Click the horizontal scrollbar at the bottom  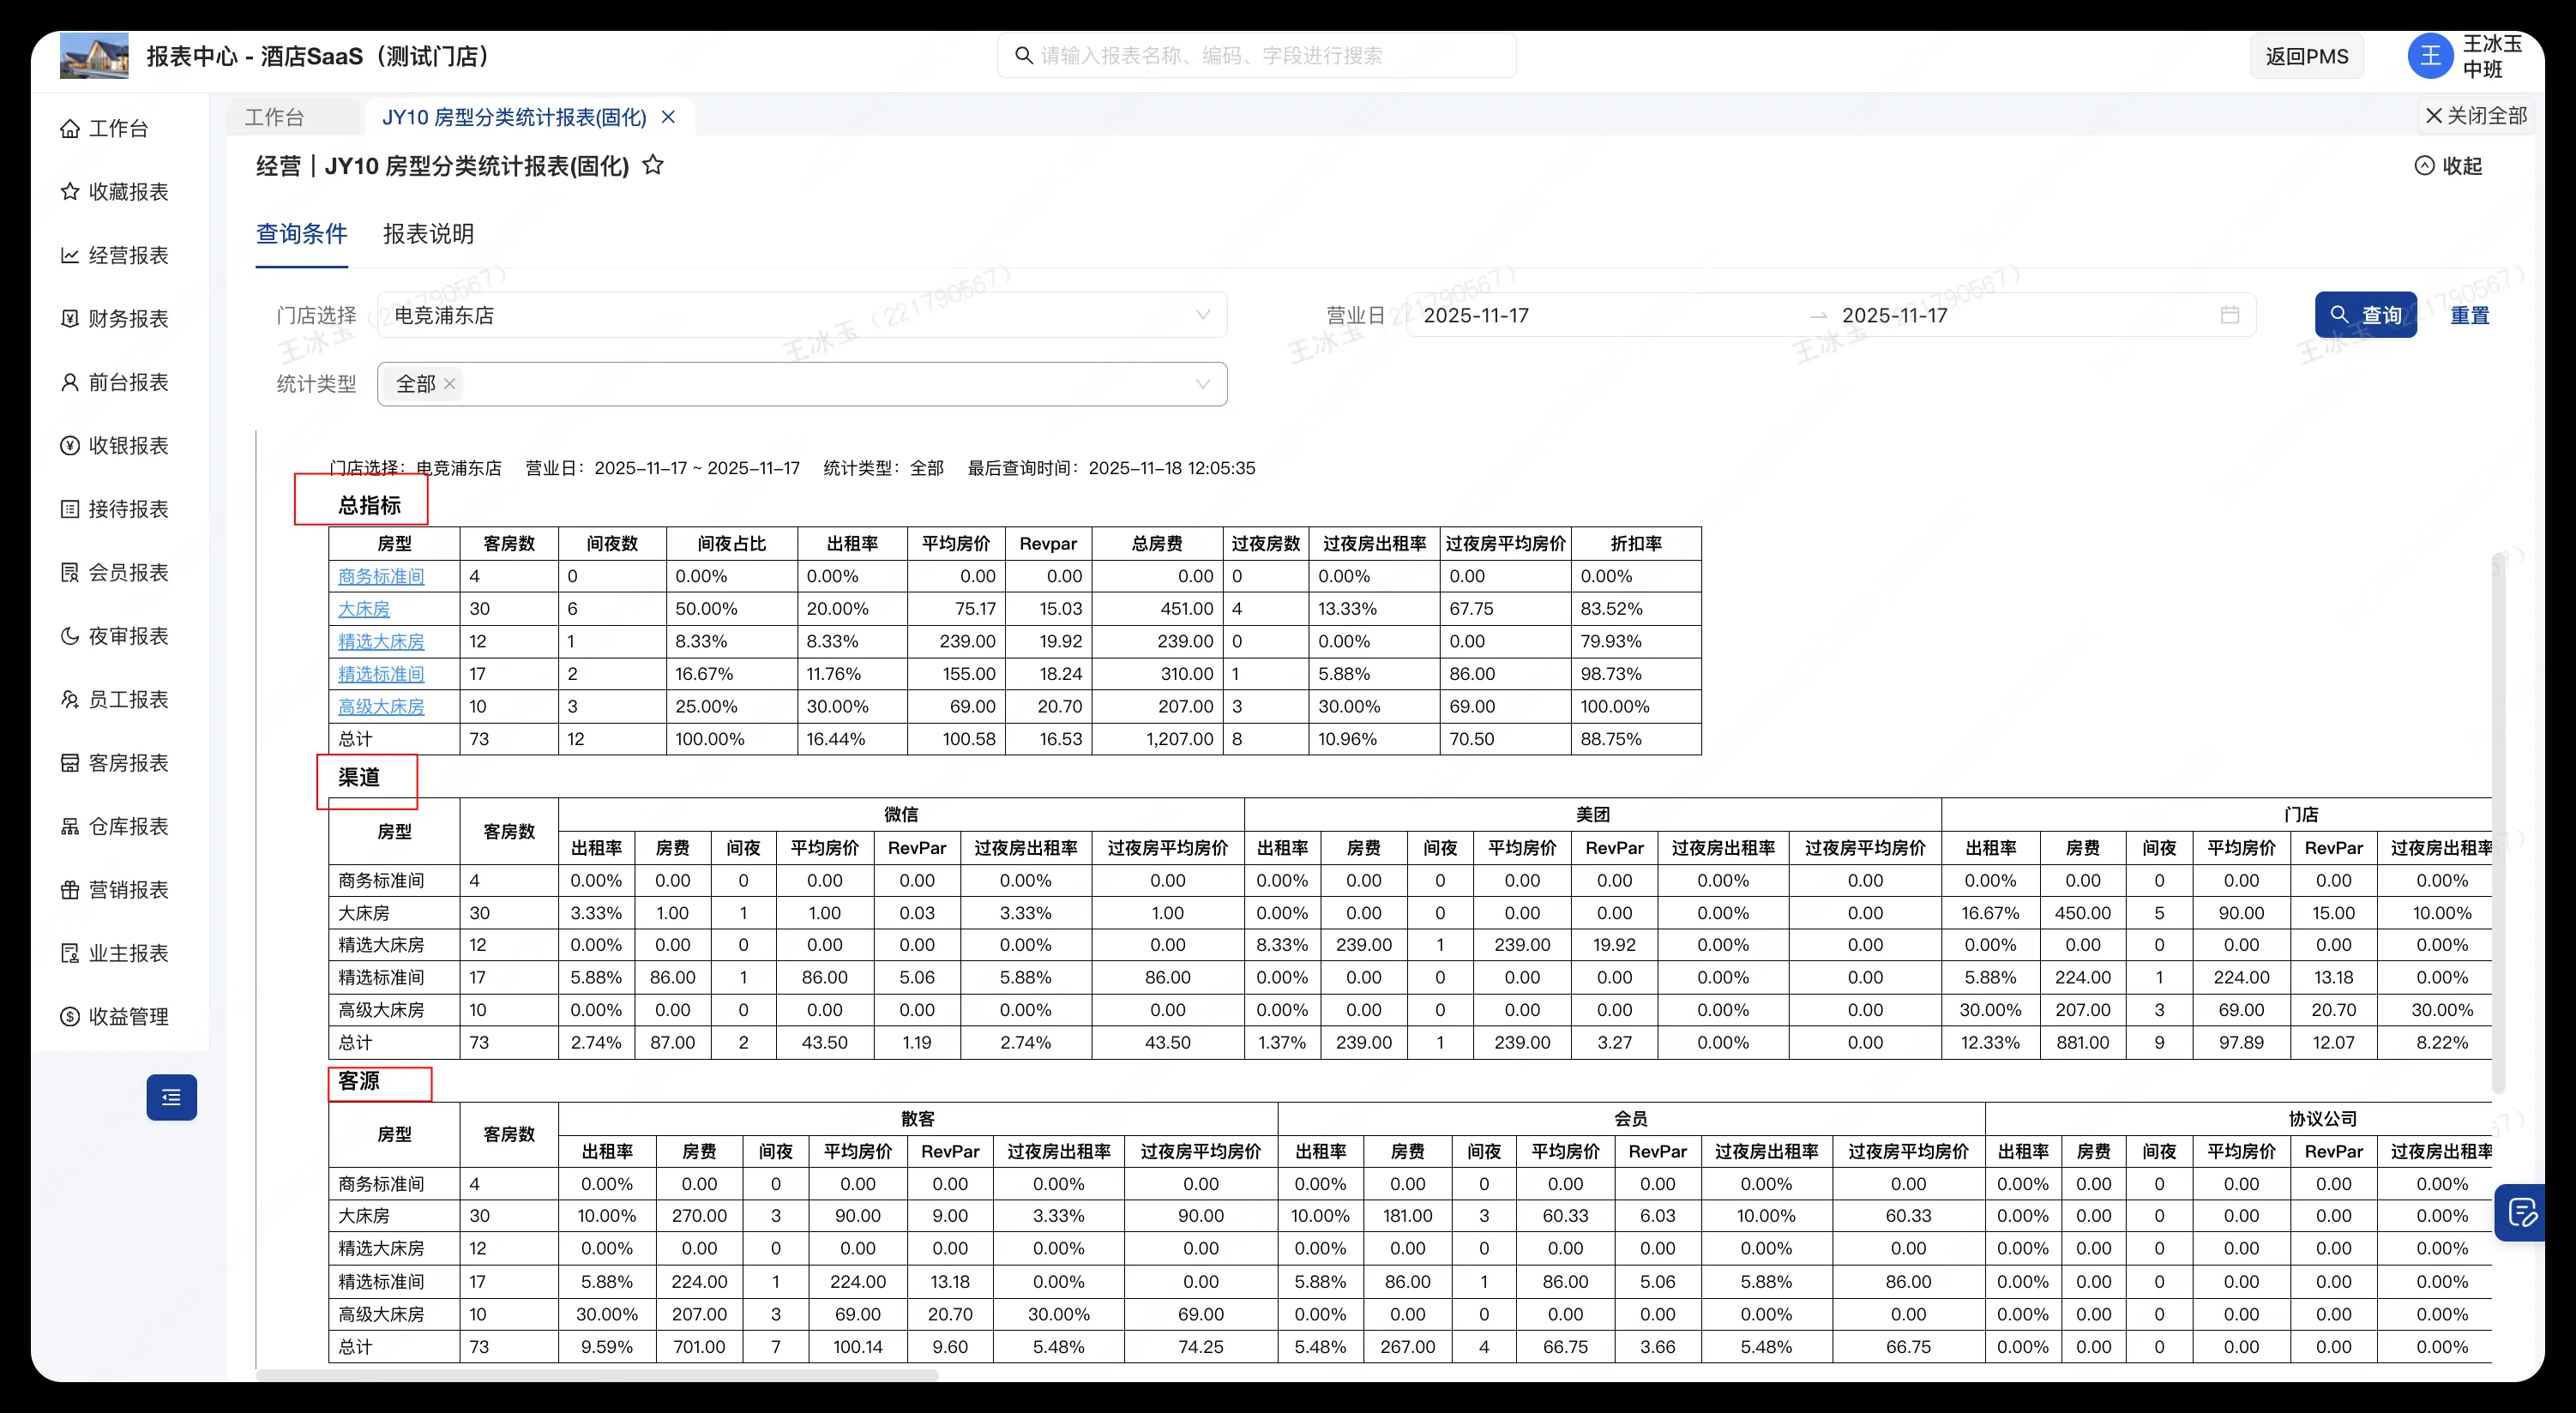tap(597, 1375)
